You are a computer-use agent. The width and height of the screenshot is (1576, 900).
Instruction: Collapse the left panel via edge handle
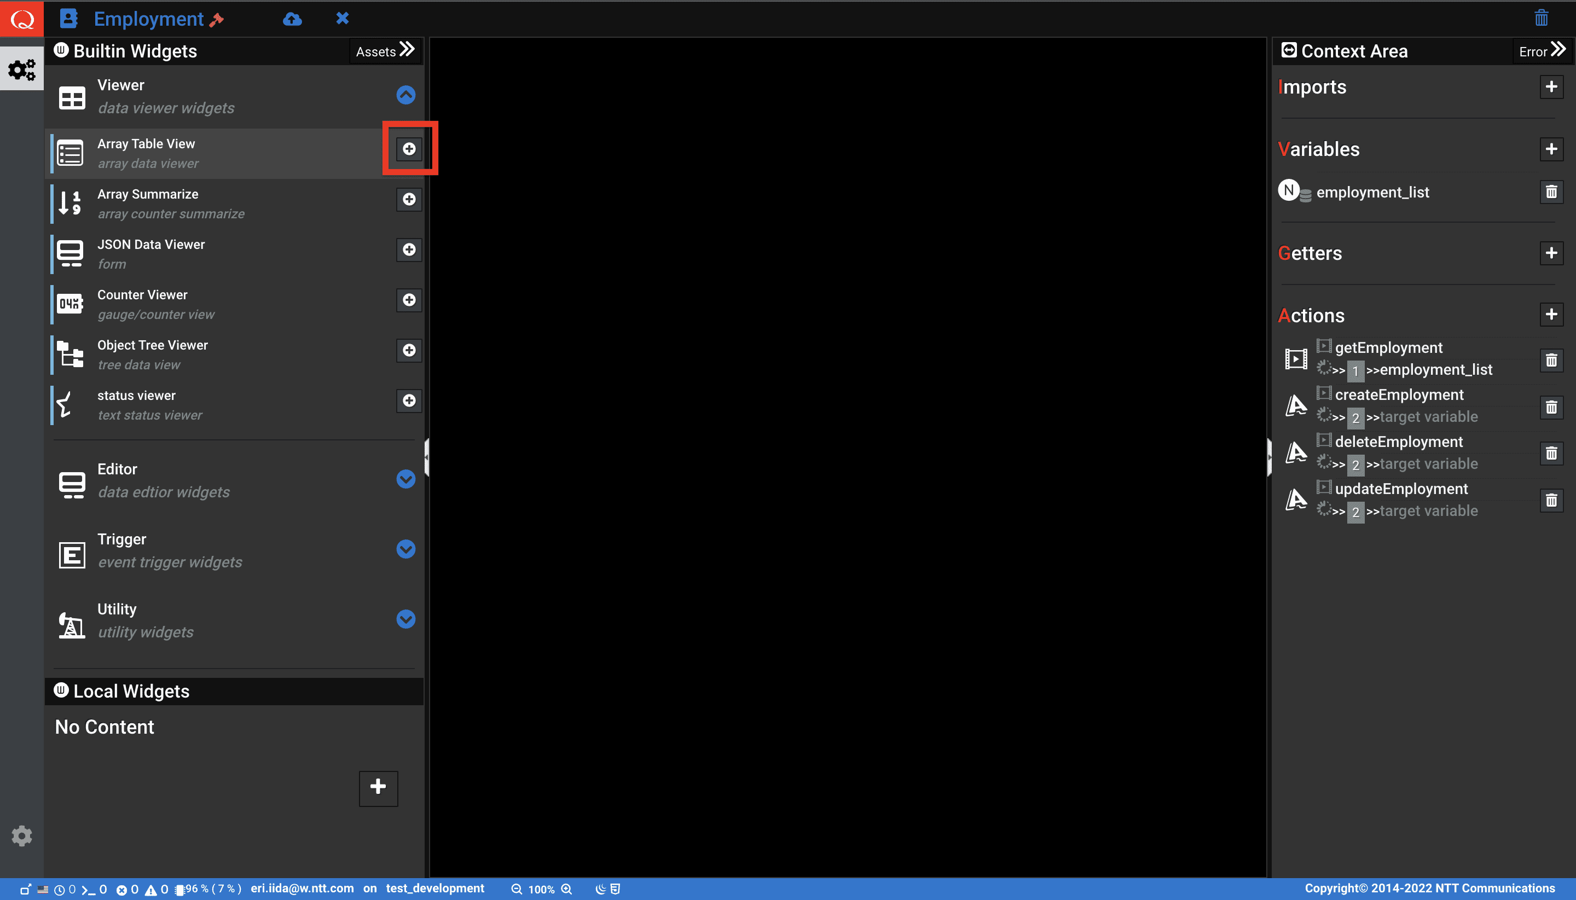(x=427, y=457)
